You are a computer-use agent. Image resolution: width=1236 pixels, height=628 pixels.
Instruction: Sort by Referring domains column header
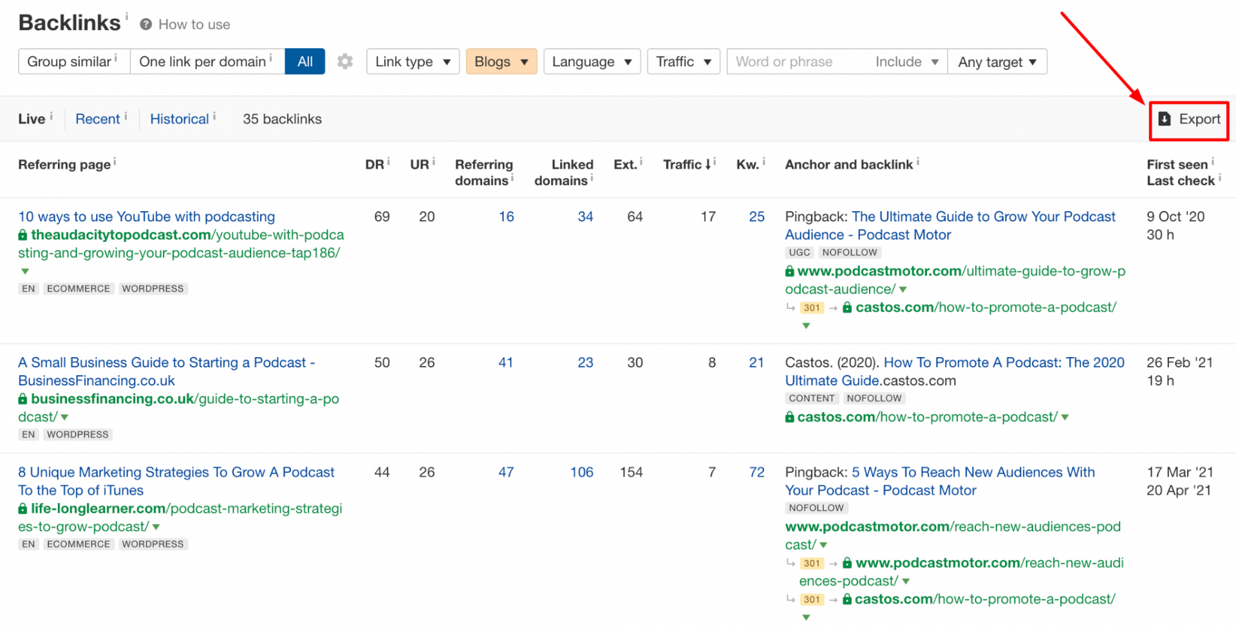(x=483, y=172)
